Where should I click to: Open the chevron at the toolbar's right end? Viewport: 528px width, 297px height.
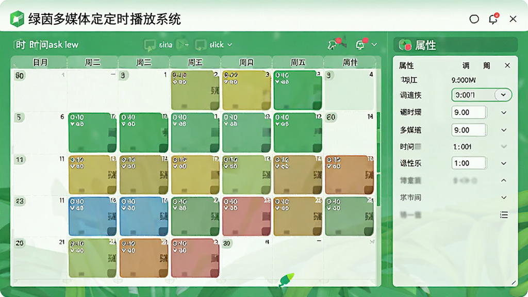point(374,44)
